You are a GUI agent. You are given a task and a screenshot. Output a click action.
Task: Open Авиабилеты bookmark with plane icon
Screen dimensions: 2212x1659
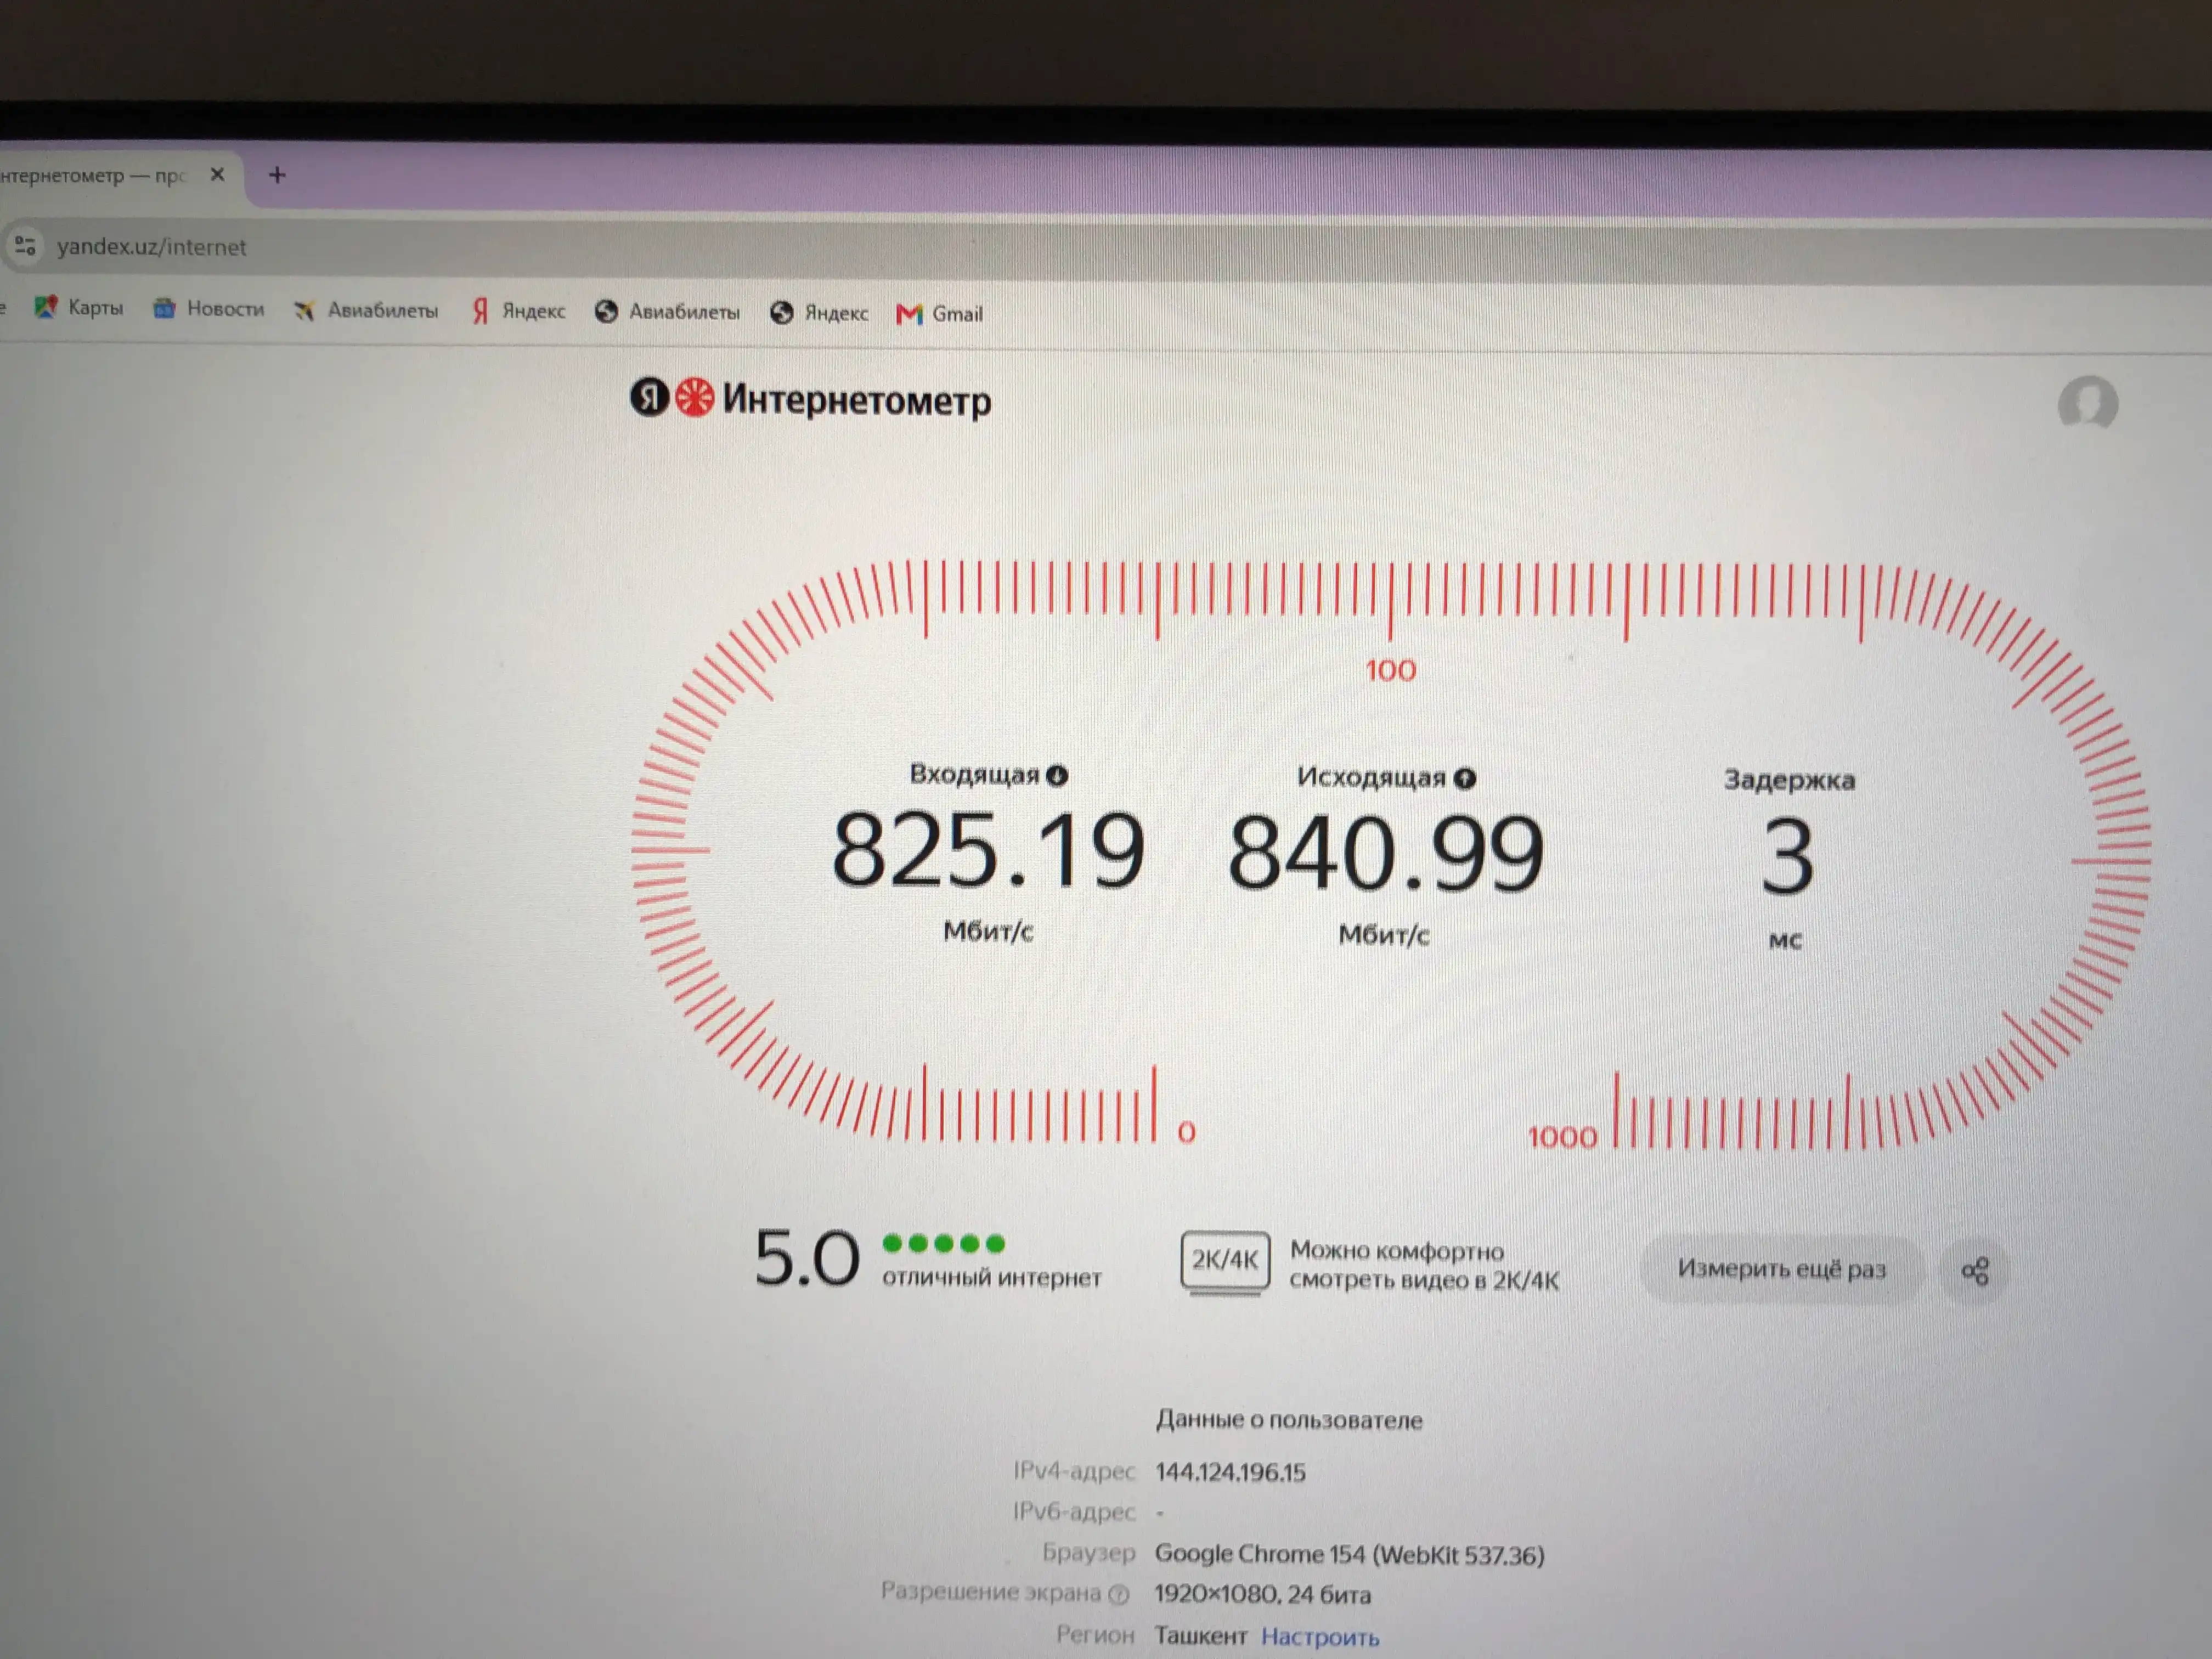[x=366, y=311]
